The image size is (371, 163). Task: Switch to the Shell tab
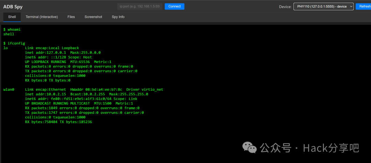click(x=12, y=17)
